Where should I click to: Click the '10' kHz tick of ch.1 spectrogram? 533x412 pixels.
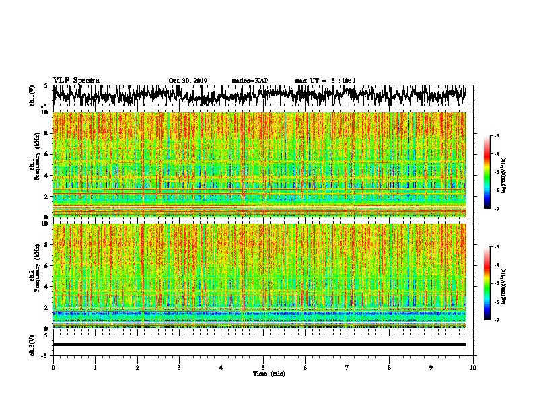click(46, 112)
